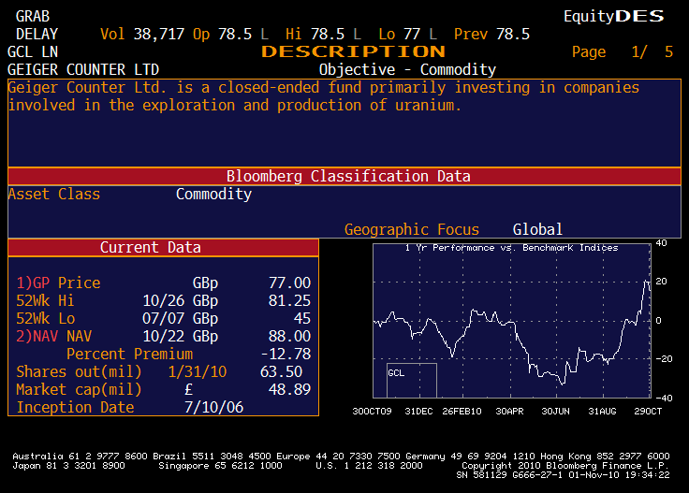Select the Lo 77 low price
The height and width of the screenshot is (493, 689).
(x=399, y=35)
